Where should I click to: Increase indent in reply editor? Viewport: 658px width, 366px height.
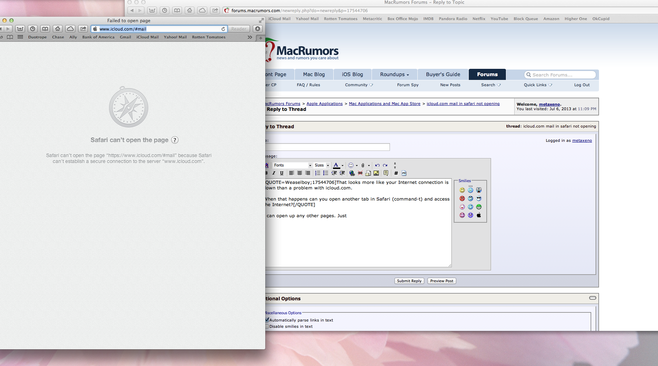pyautogui.click(x=342, y=173)
